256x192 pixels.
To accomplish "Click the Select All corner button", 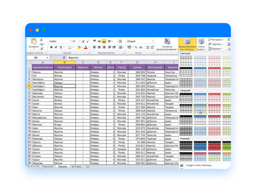I will point(29,62).
